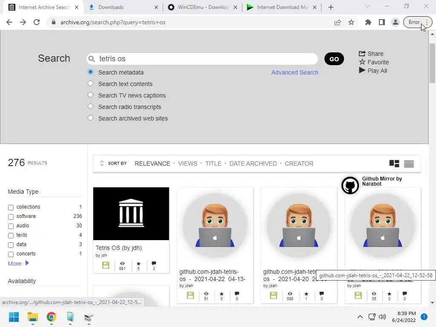
Task: Select Search archived web sites
Action: [x=90, y=118]
